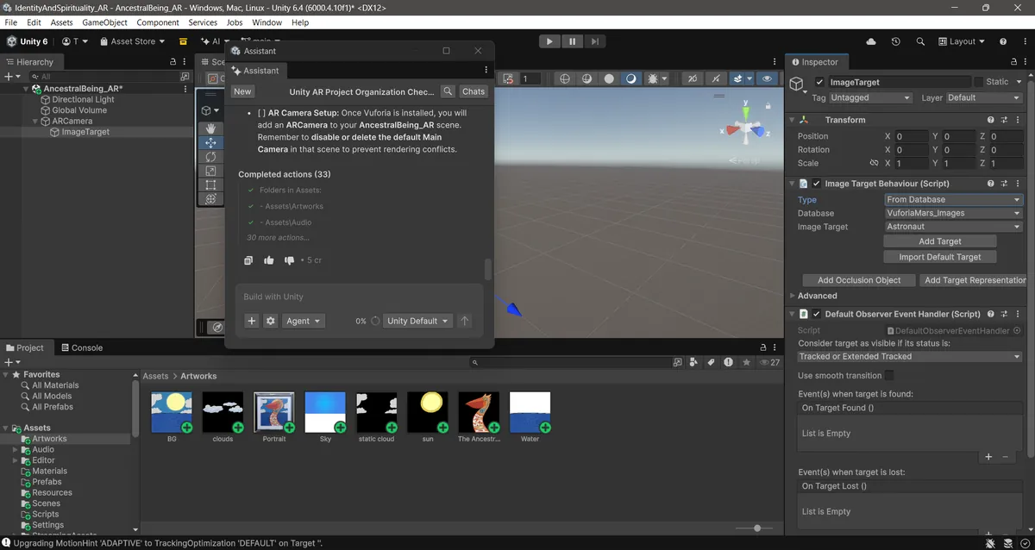
Task: Click the Add Target button
Action: coord(940,241)
